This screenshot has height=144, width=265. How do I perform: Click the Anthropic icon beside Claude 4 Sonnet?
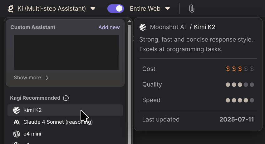[x=17, y=122]
